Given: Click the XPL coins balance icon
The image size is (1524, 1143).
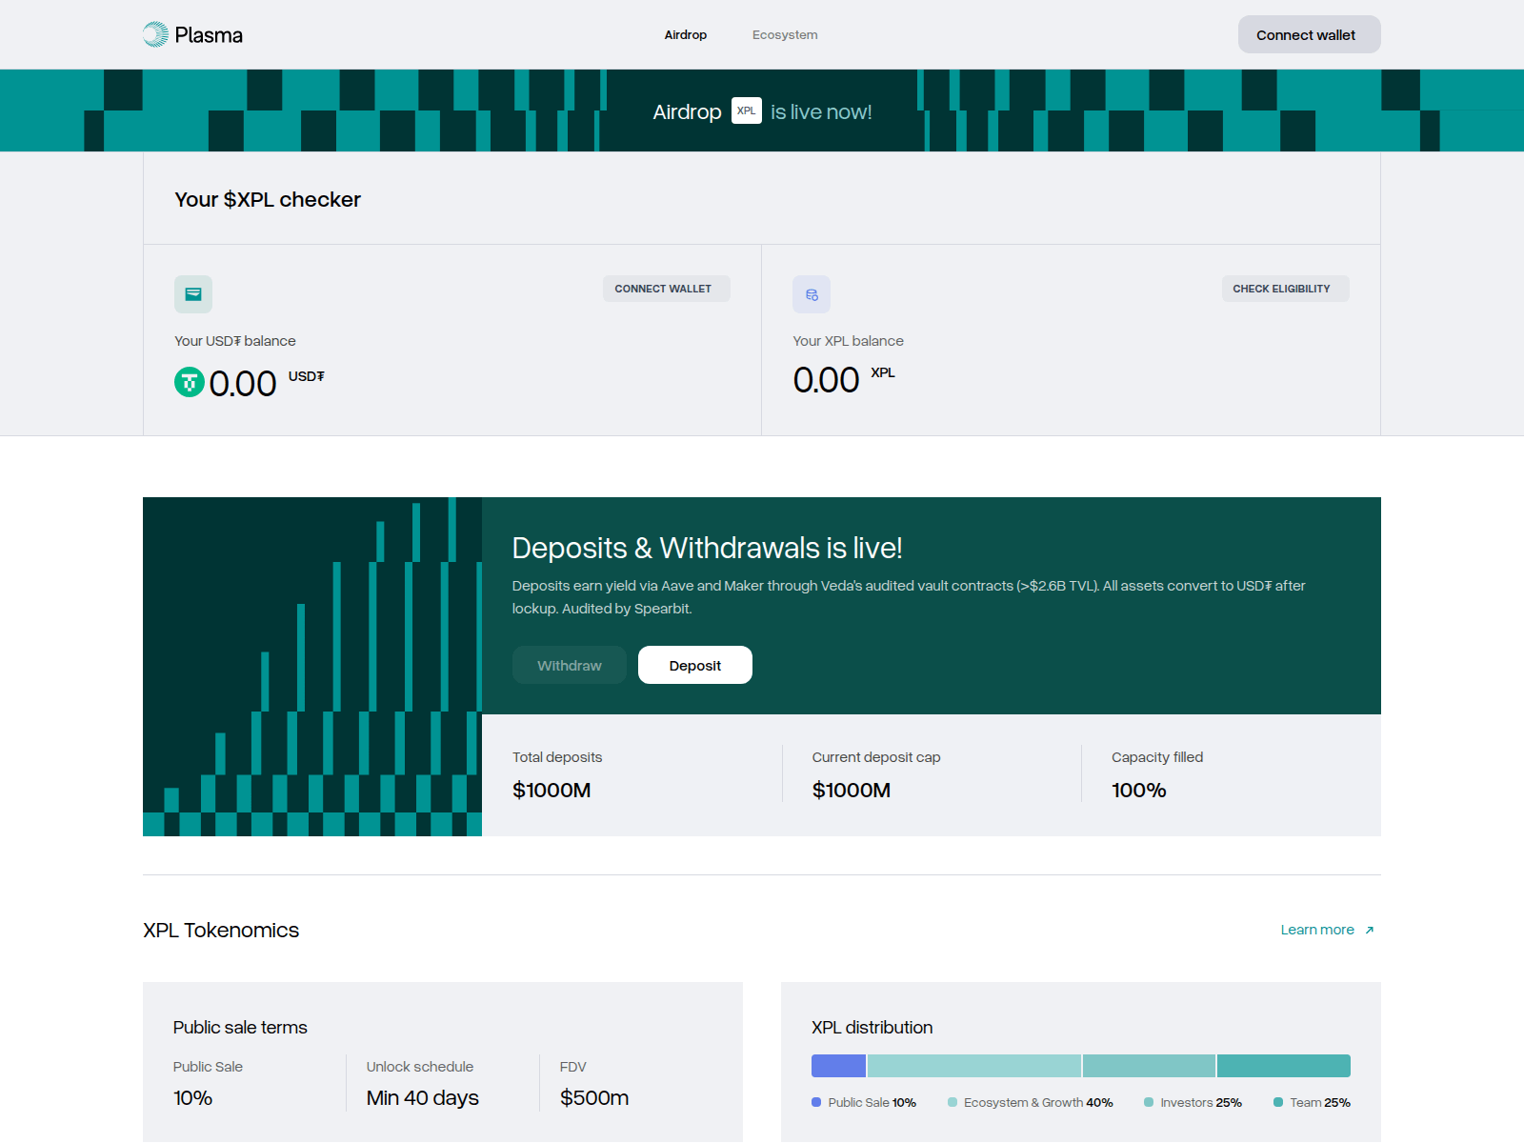Looking at the screenshot, I should click(812, 294).
